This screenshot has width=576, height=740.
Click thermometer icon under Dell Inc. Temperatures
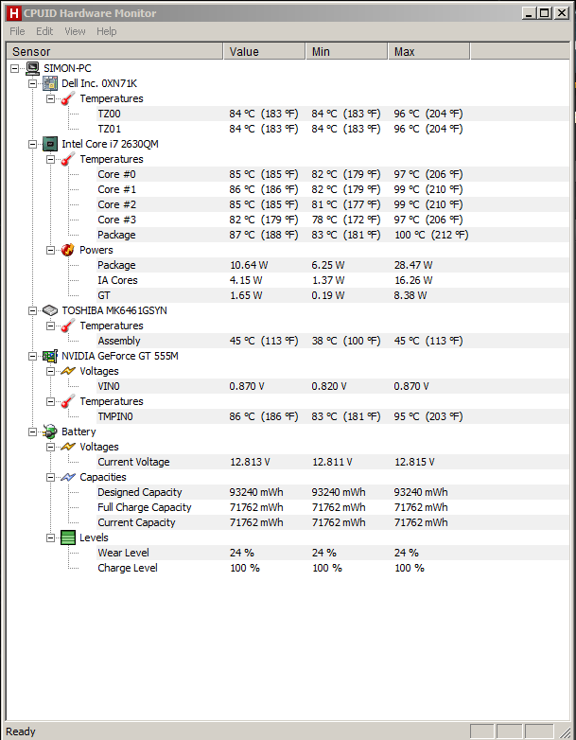[68, 98]
